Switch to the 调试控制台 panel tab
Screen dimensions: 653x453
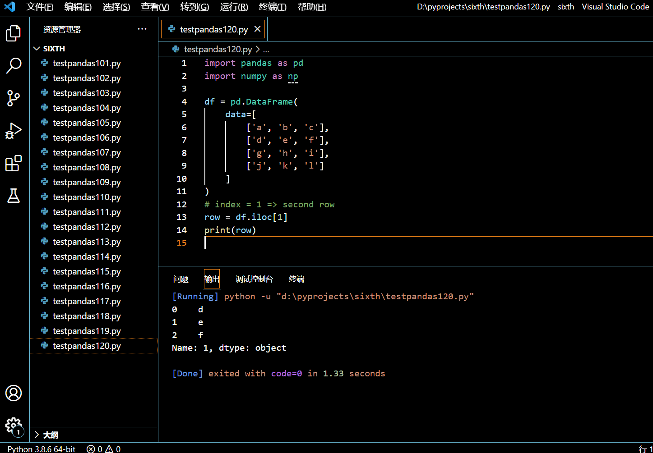pos(255,279)
